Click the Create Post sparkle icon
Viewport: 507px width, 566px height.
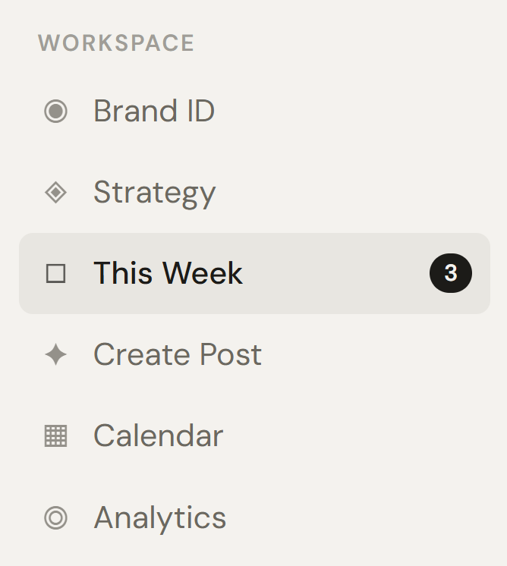coord(55,354)
